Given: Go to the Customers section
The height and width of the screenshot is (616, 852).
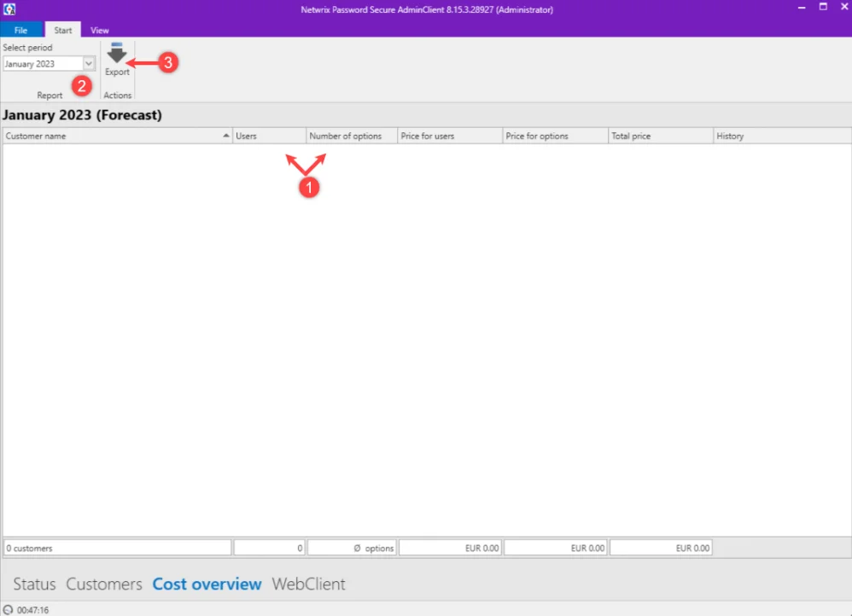Looking at the screenshot, I should coord(104,584).
